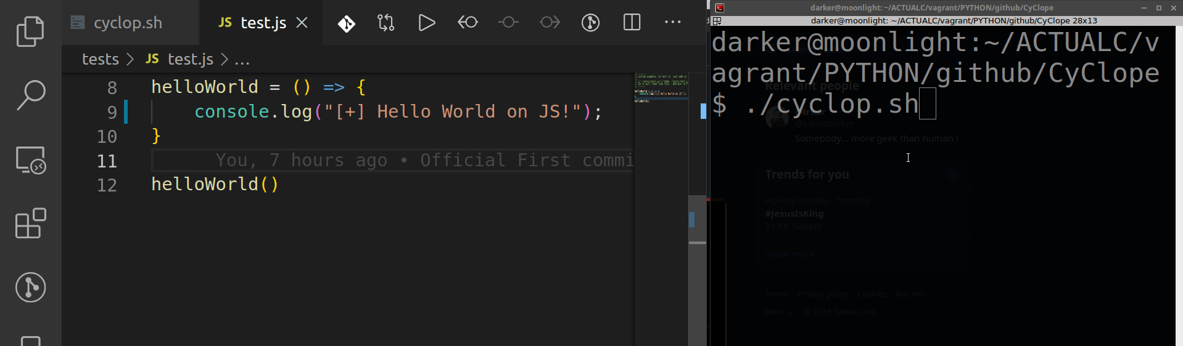The image size is (1183, 346).
Task: Click the test.js breadcrumb item
Action: [190, 59]
